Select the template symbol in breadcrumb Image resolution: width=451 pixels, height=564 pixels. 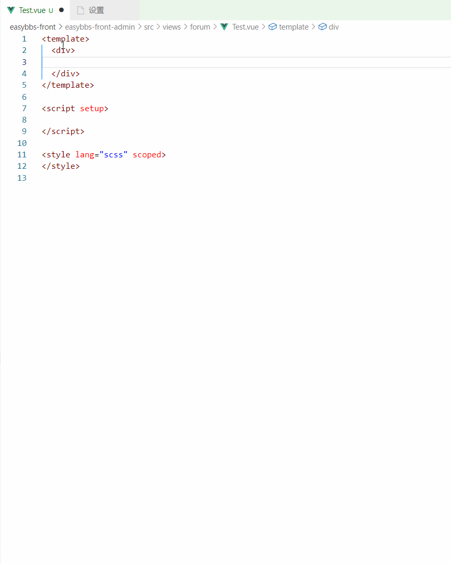(293, 27)
